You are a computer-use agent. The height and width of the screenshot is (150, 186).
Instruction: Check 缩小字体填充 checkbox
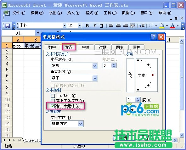(x=53, y=101)
